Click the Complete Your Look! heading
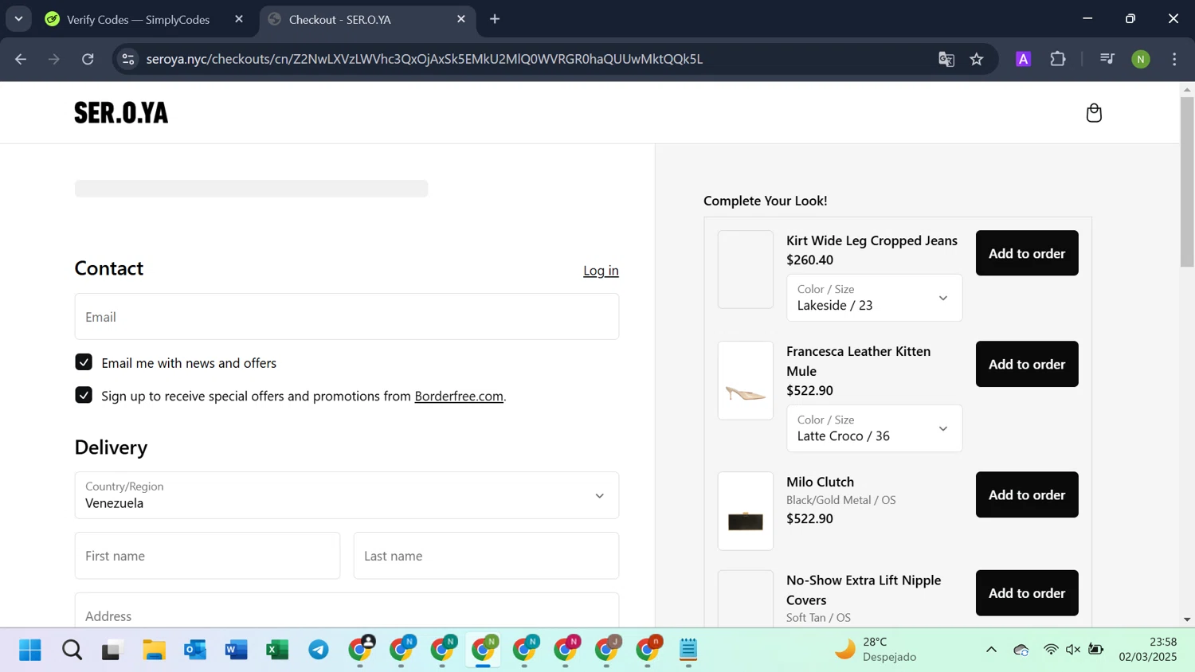 (x=766, y=201)
